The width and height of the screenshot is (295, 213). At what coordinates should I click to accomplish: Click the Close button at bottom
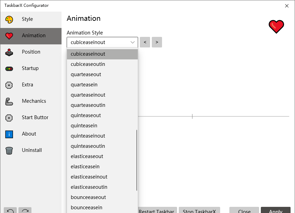pyautogui.click(x=244, y=210)
